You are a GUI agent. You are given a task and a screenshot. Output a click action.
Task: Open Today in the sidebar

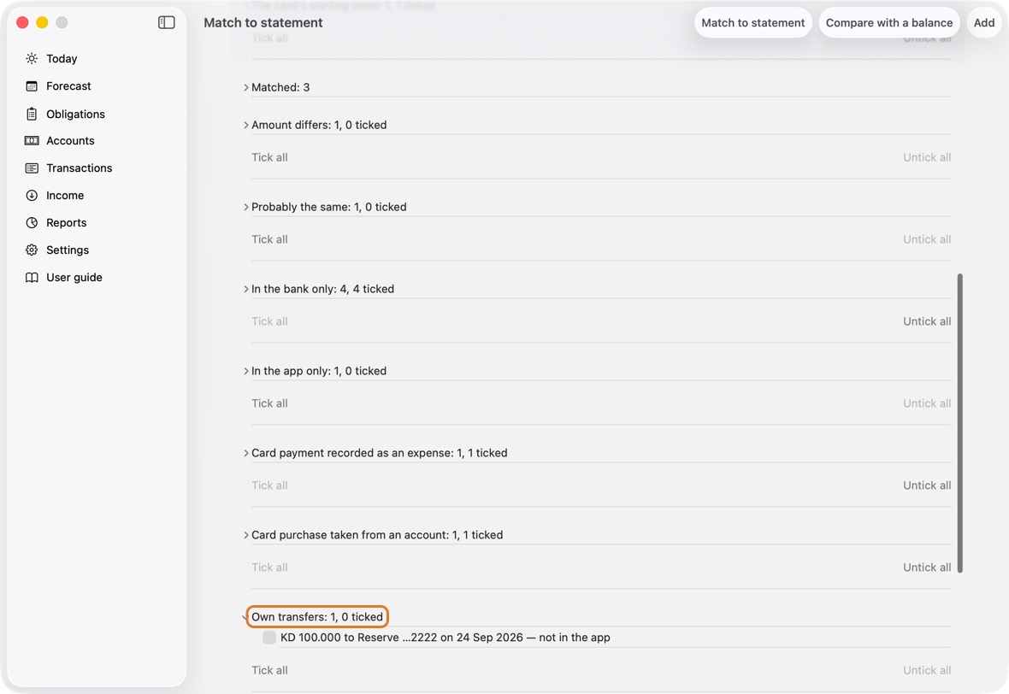click(61, 58)
